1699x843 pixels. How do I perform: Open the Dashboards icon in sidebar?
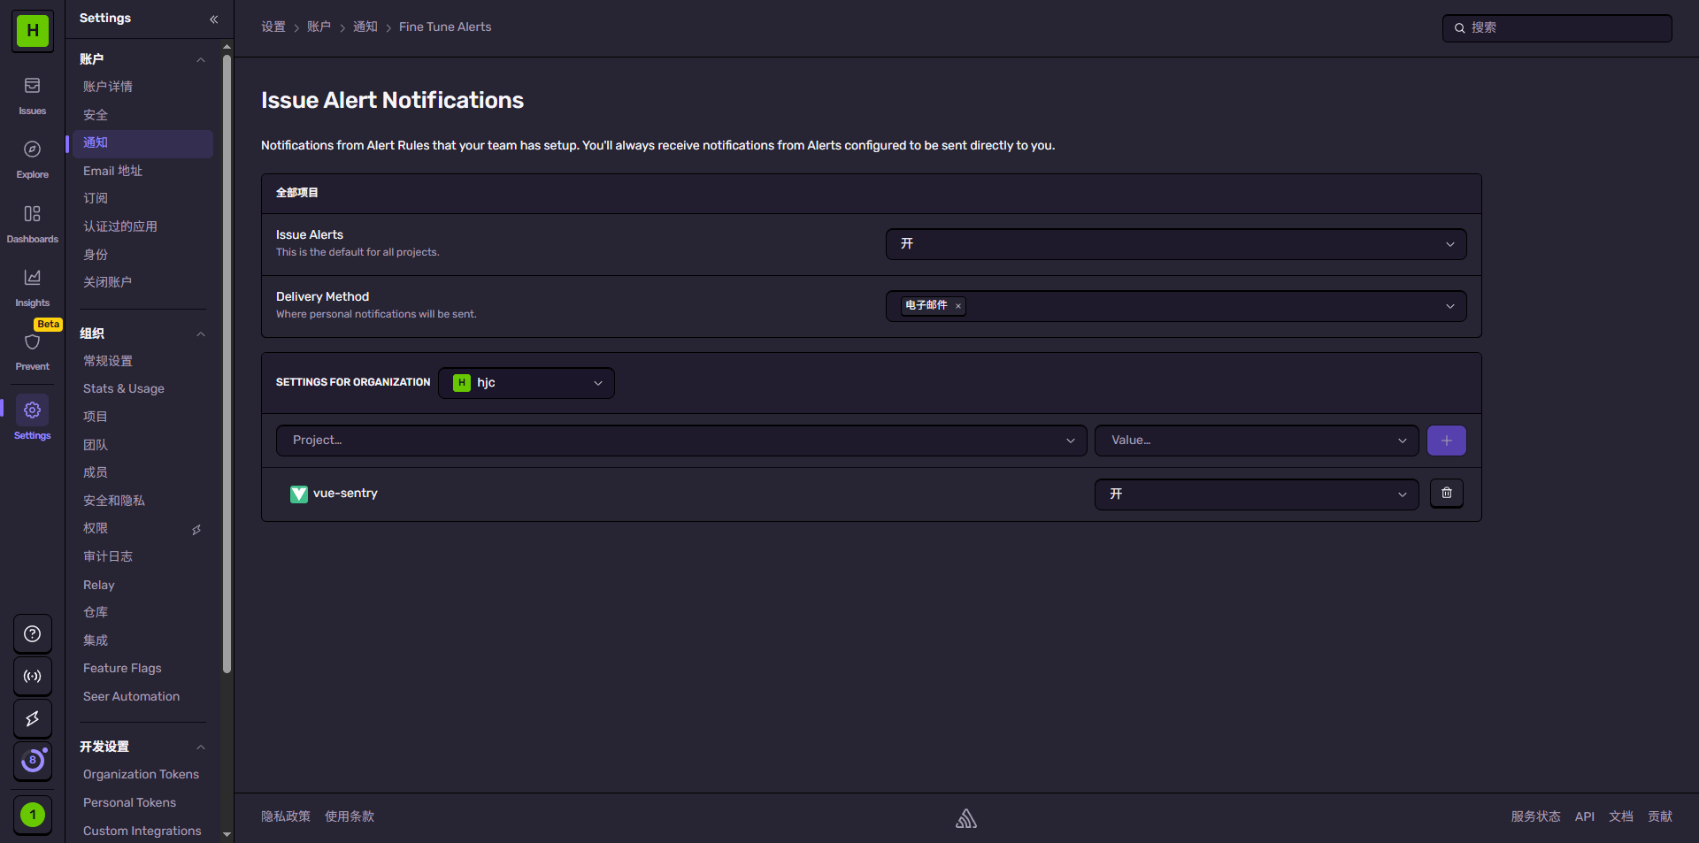click(32, 215)
